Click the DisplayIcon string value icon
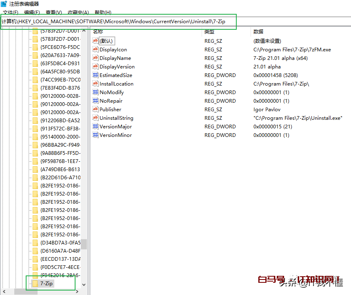 pyautogui.click(x=96, y=49)
